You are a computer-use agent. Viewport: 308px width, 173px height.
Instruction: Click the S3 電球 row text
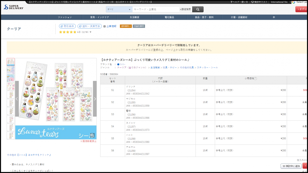(128, 111)
